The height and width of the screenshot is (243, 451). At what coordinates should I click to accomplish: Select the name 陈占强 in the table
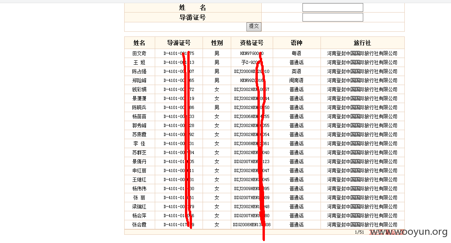click(139, 71)
